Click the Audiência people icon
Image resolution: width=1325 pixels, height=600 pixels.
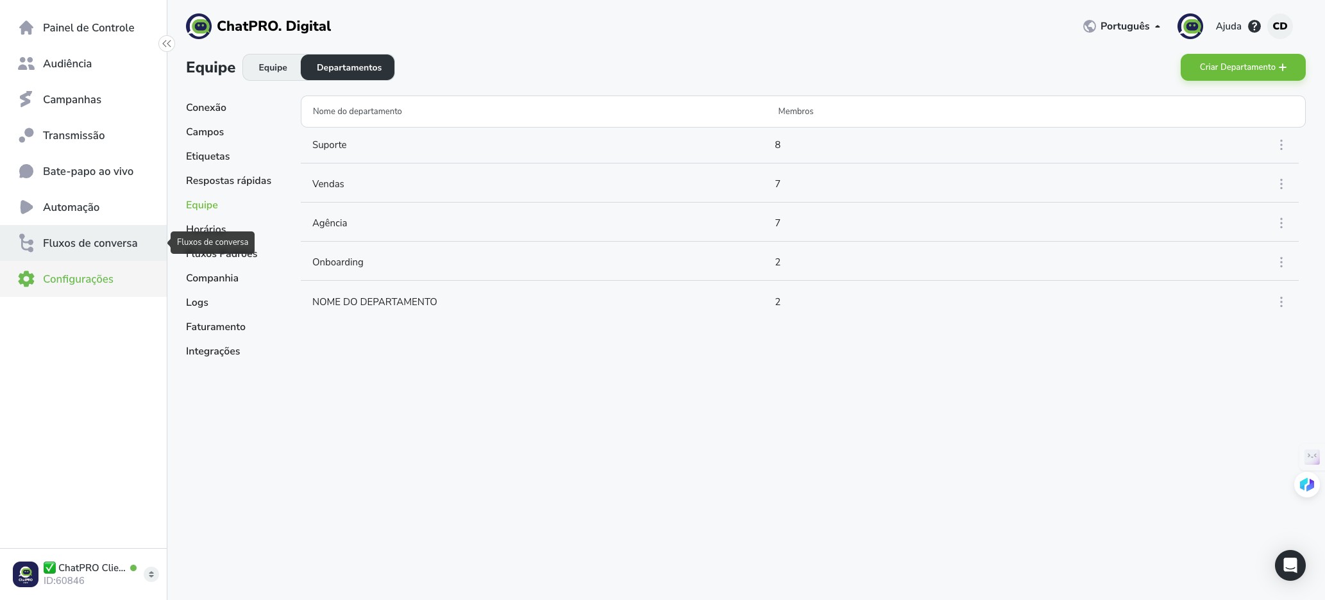26,63
